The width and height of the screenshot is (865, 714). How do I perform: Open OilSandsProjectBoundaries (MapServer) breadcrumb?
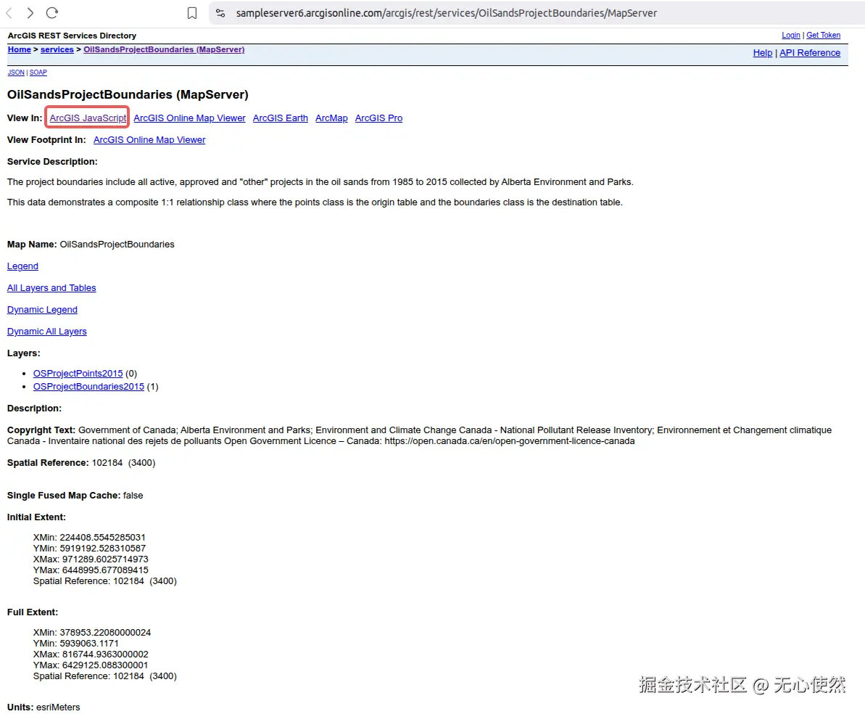pos(164,49)
